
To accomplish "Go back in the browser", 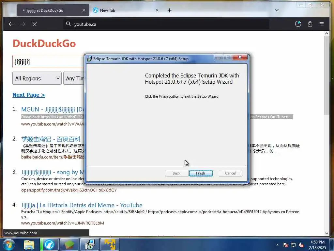I will [x=11, y=24].
